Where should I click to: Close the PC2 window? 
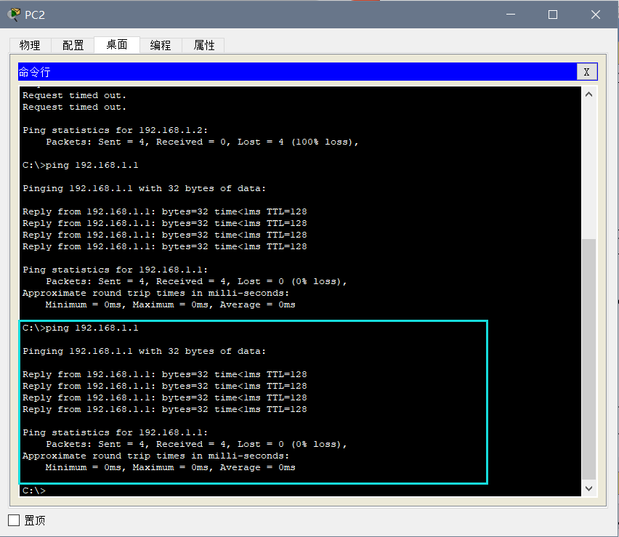595,15
